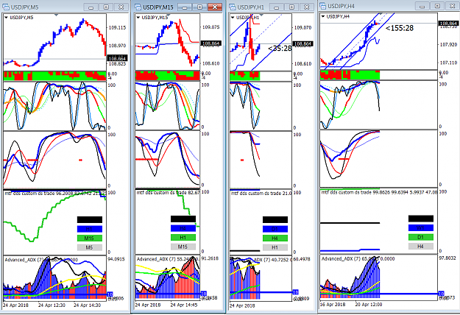460x315 pixels.
Task: Click the 109.115 price scale value in M5
Action: [117, 27]
